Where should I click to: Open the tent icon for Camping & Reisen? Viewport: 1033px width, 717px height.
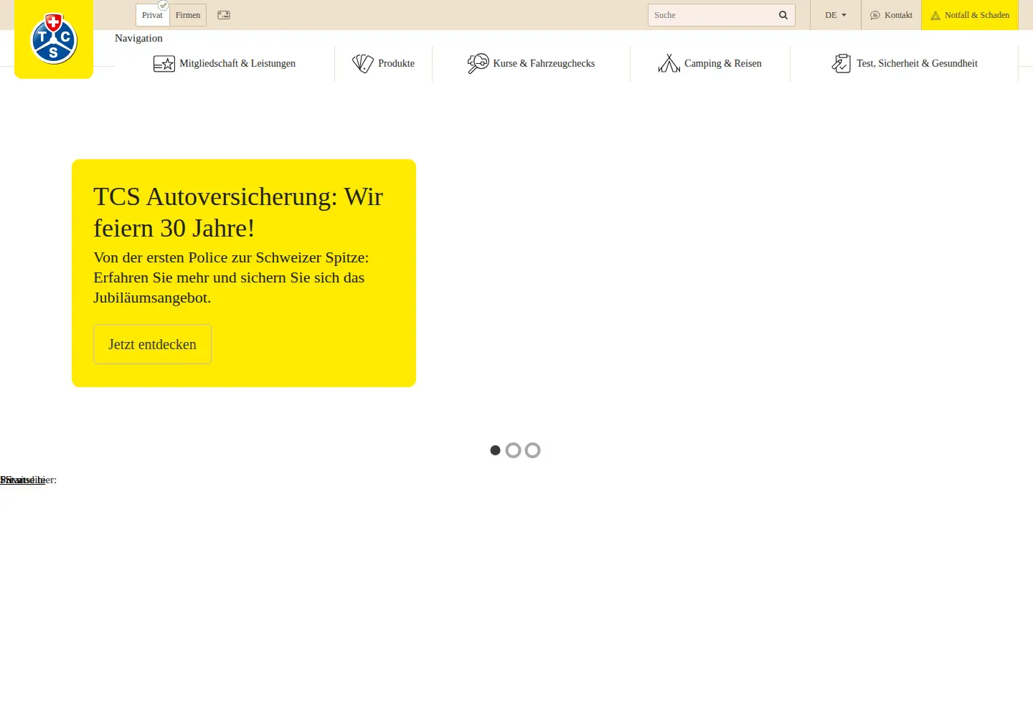pyautogui.click(x=669, y=64)
